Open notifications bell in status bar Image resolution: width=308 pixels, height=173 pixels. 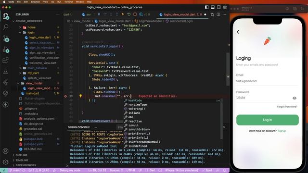pos(224,170)
